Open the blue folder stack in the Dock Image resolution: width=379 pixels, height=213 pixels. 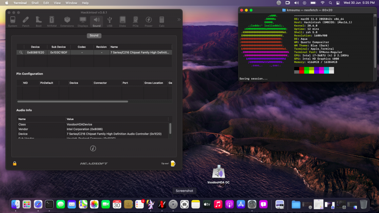pos(296,205)
